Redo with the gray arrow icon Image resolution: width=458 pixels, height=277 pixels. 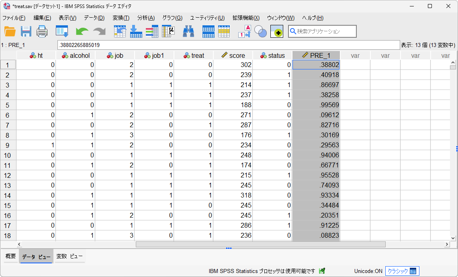pos(99,31)
